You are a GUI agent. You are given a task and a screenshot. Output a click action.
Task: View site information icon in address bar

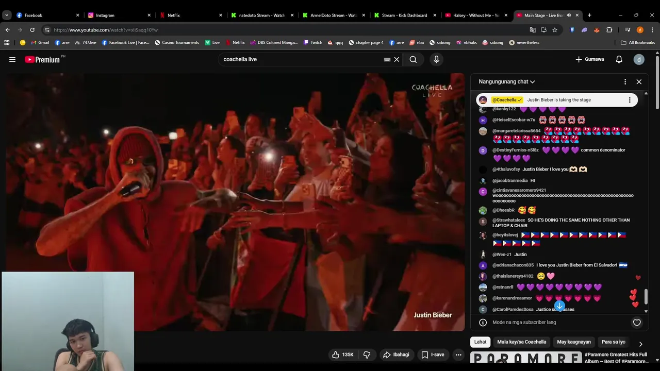point(47,30)
